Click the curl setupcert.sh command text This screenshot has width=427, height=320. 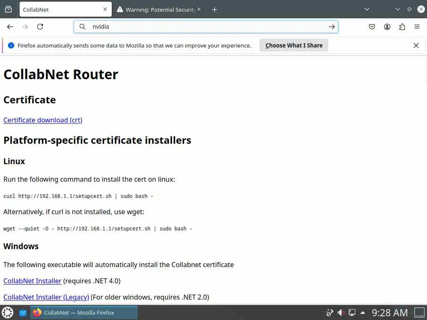click(x=78, y=196)
